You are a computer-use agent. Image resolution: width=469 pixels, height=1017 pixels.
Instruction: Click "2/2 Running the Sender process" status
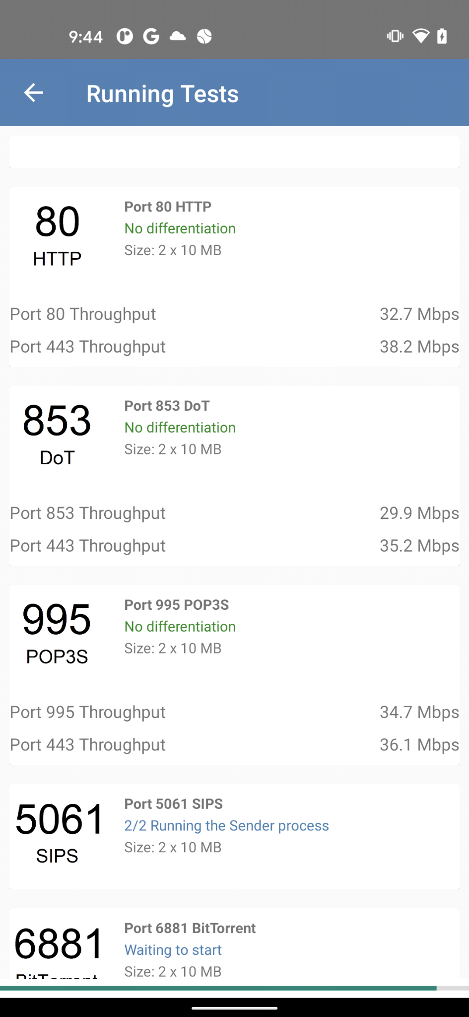tap(226, 825)
